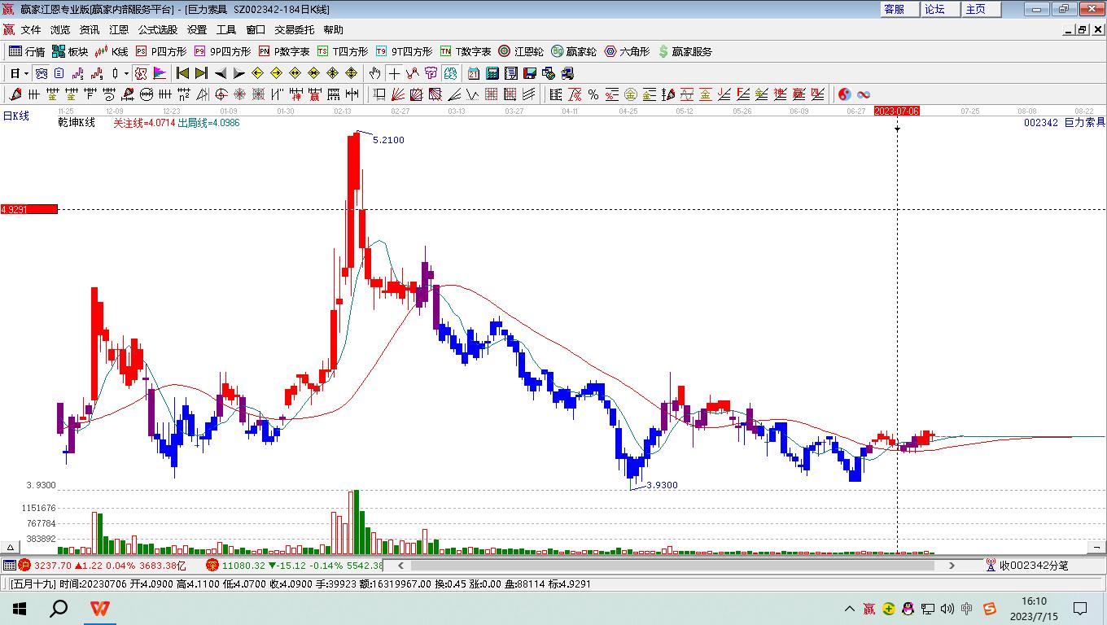The image size is (1107, 625).
Task: Open the notification center
Action: (x=1080, y=608)
